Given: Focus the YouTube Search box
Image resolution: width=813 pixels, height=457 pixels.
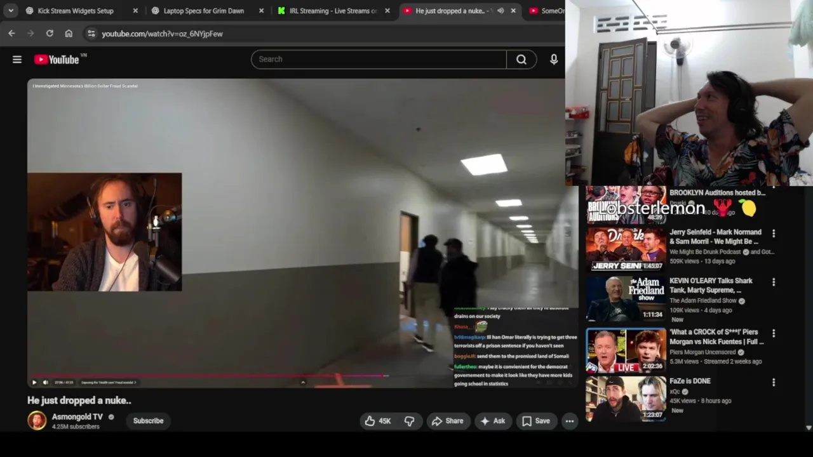Looking at the screenshot, I should point(379,59).
